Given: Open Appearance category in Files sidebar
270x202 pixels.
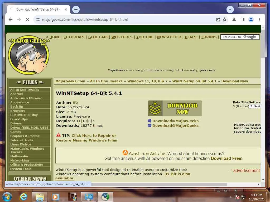Looking at the screenshot, I should coord(20,102).
